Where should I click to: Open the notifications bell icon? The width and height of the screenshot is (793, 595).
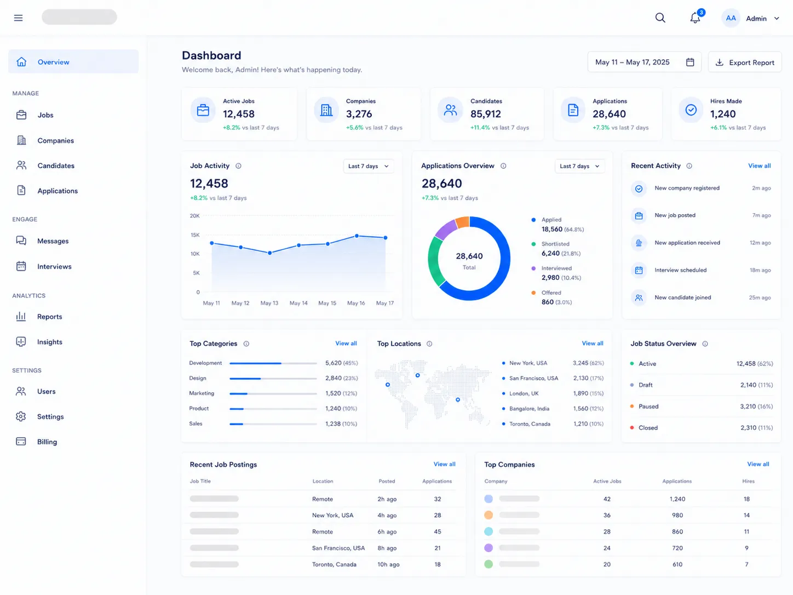click(x=695, y=18)
